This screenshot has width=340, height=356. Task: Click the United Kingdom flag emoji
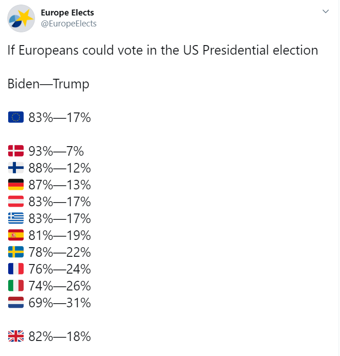point(16,336)
